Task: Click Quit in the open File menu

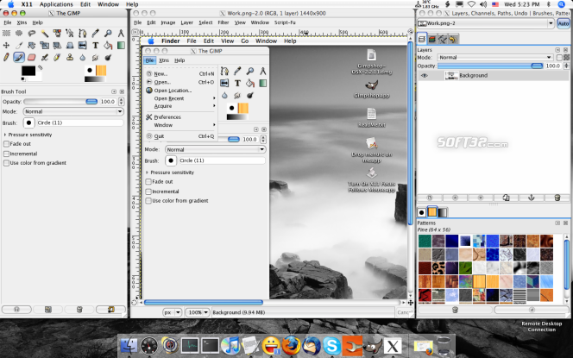Action: pos(159,135)
